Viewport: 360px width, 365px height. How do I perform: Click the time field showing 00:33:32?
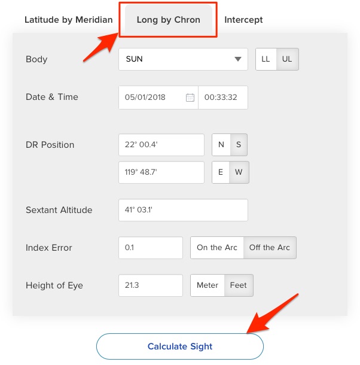click(222, 98)
